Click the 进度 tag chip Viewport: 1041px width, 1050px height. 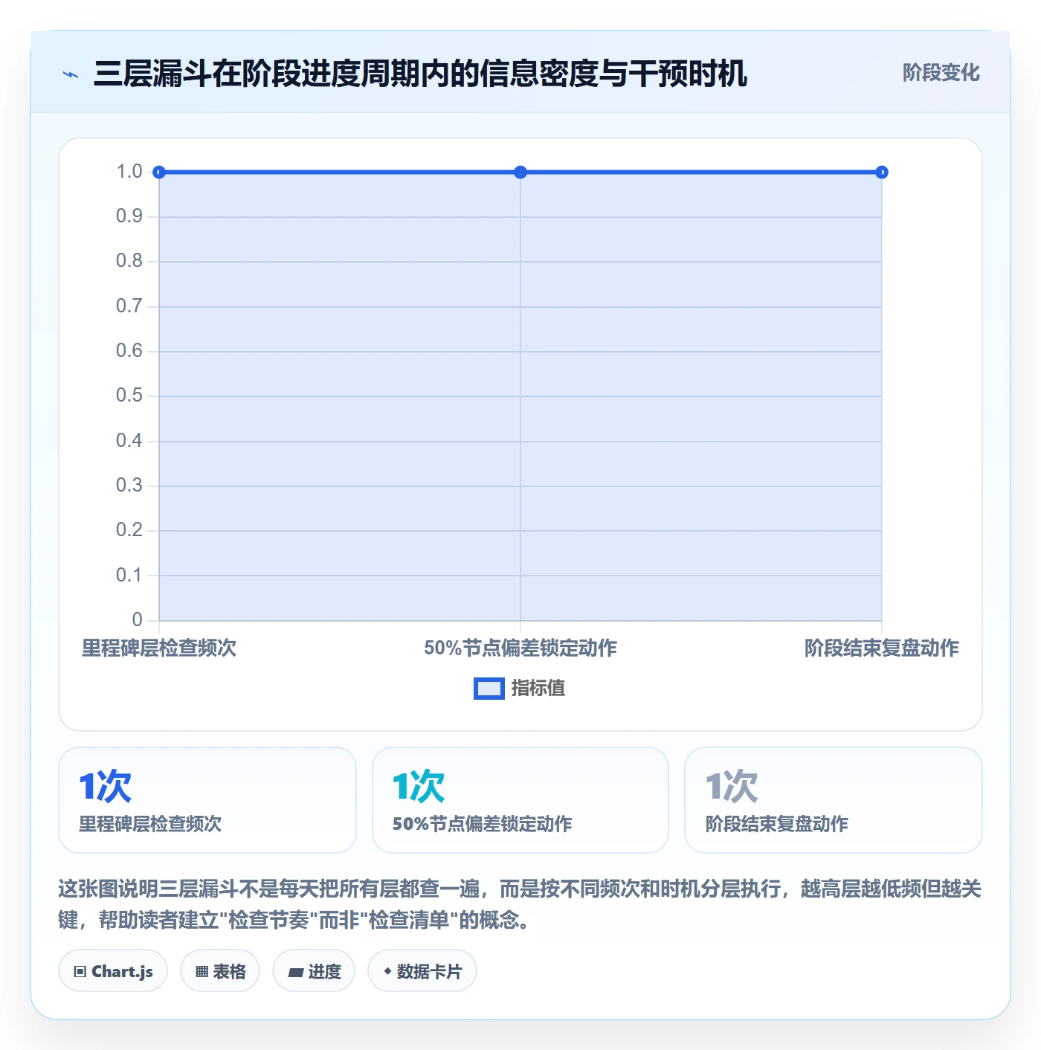point(314,971)
